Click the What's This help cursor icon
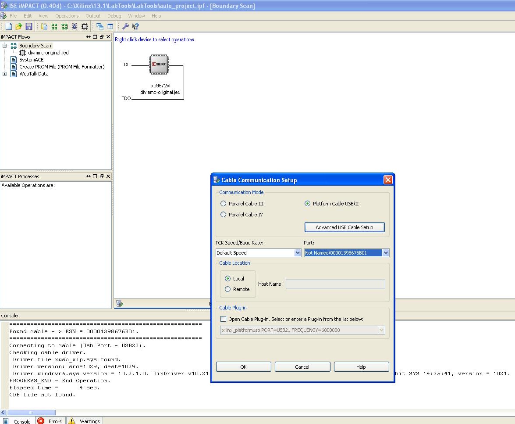The height and width of the screenshot is (424, 515). pos(135,27)
